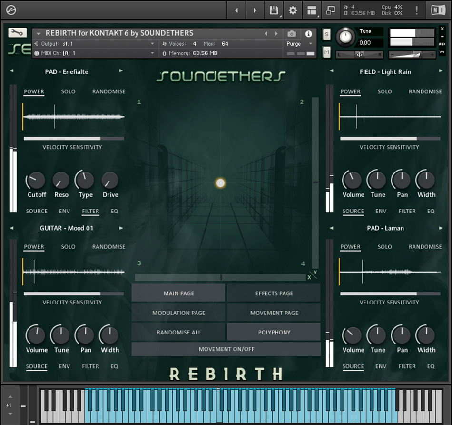Viewport: 452px width, 425px height.
Task: Next sound for FIELD - Light Rain
Action: click(x=441, y=71)
